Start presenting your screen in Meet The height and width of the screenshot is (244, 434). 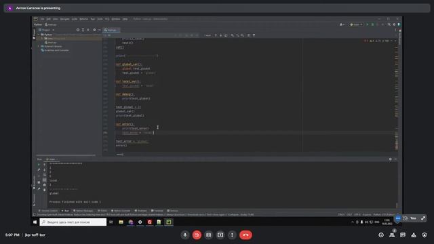(x=220, y=235)
